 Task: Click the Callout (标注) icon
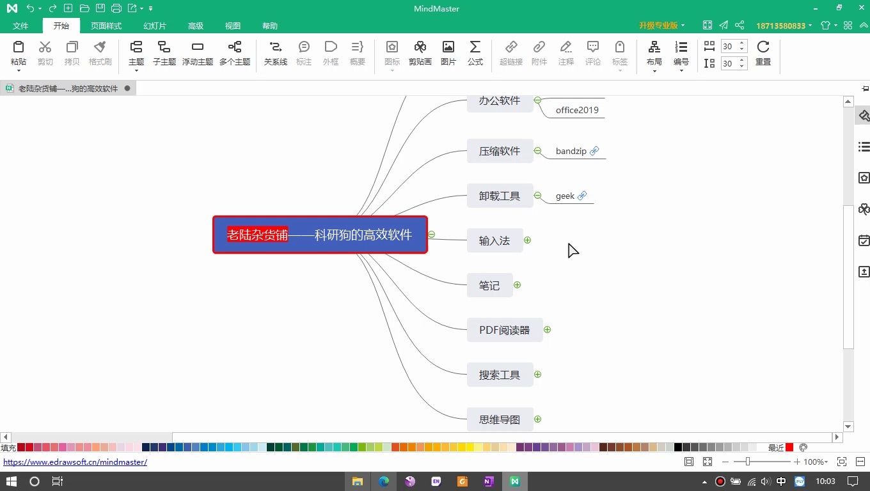click(x=304, y=47)
